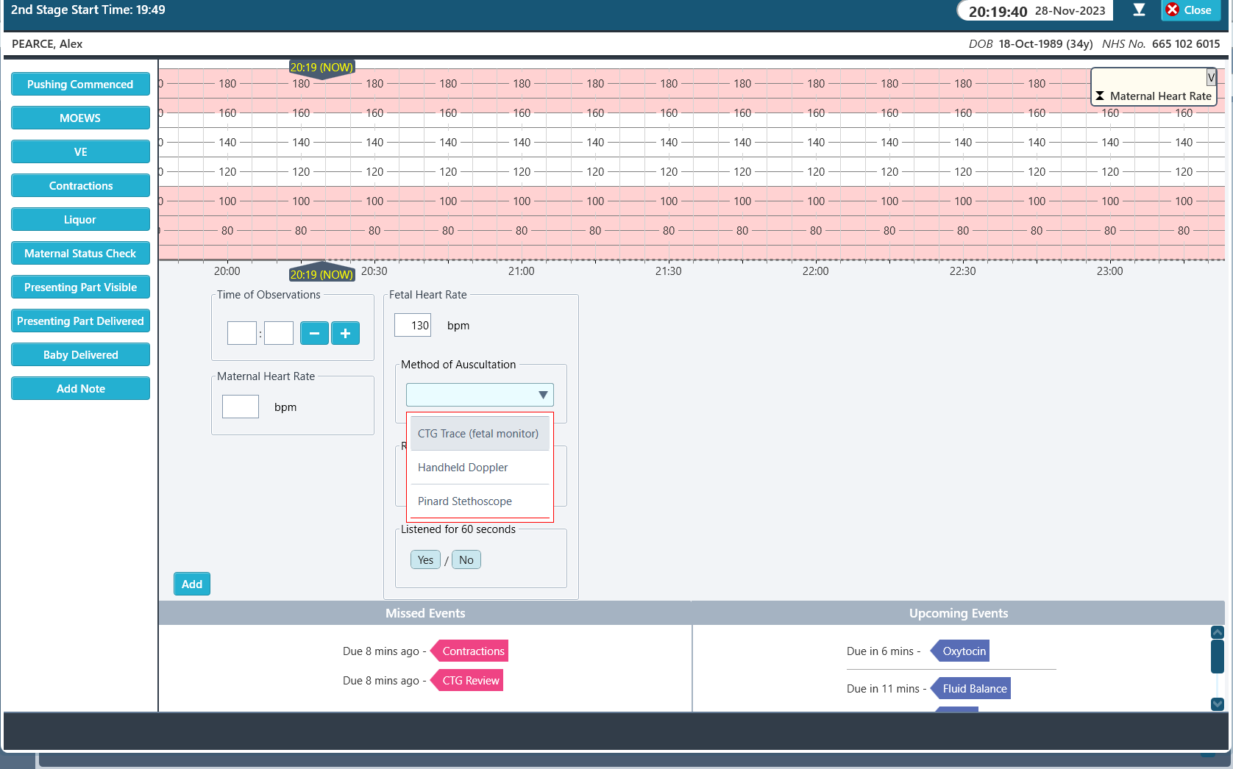Record Baby Delivered
The image size is (1233, 769).
click(x=80, y=354)
